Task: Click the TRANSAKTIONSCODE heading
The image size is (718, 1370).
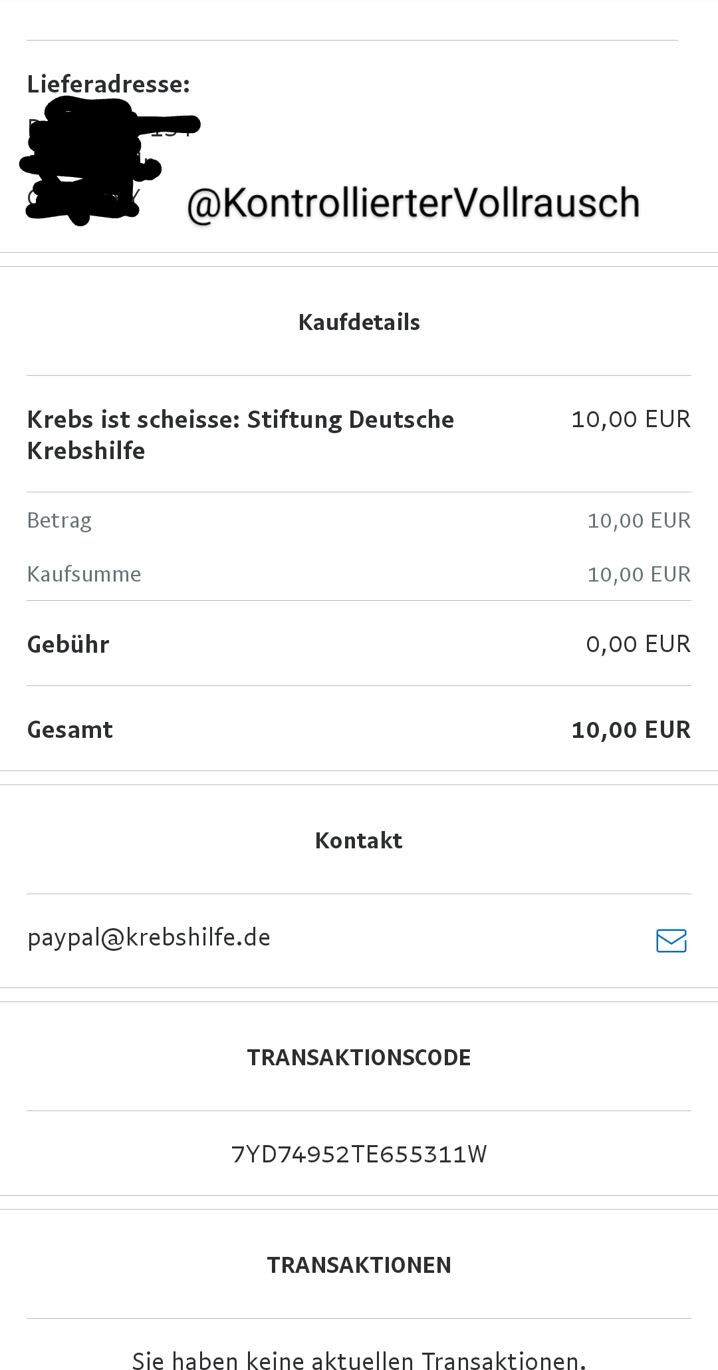Action: pos(359,1057)
